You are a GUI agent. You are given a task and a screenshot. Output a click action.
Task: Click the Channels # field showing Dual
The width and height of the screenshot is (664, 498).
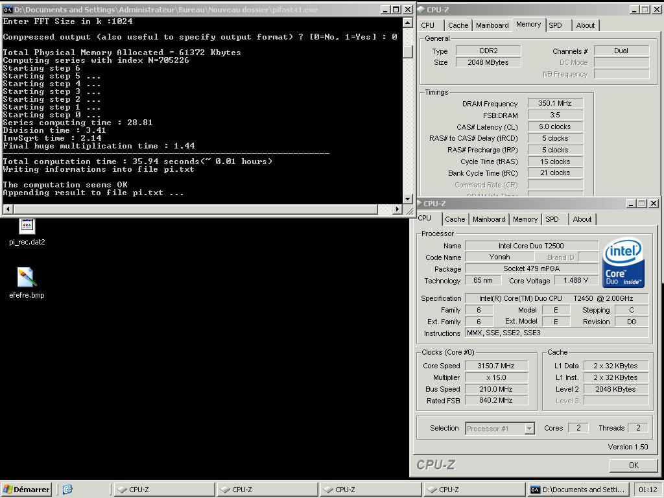[x=621, y=51]
